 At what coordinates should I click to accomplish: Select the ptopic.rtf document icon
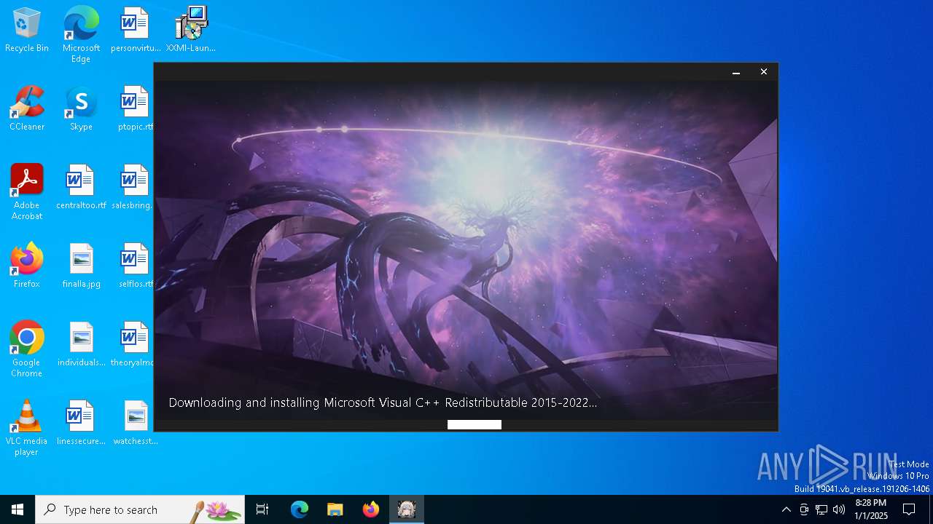click(135, 108)
